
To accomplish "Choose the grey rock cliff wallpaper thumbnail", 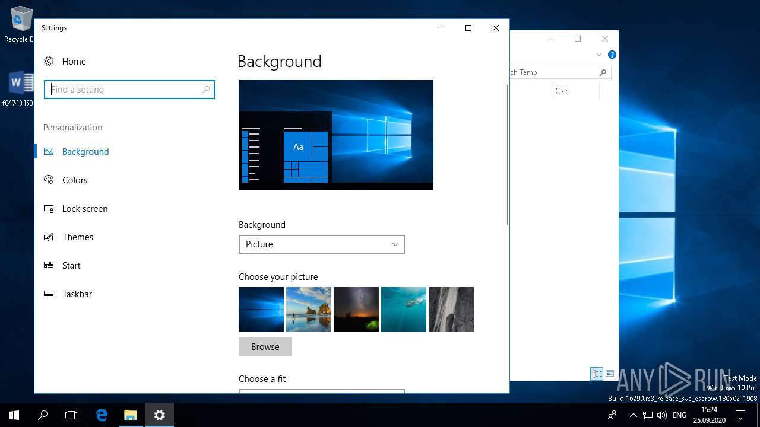I will [451, 310].
